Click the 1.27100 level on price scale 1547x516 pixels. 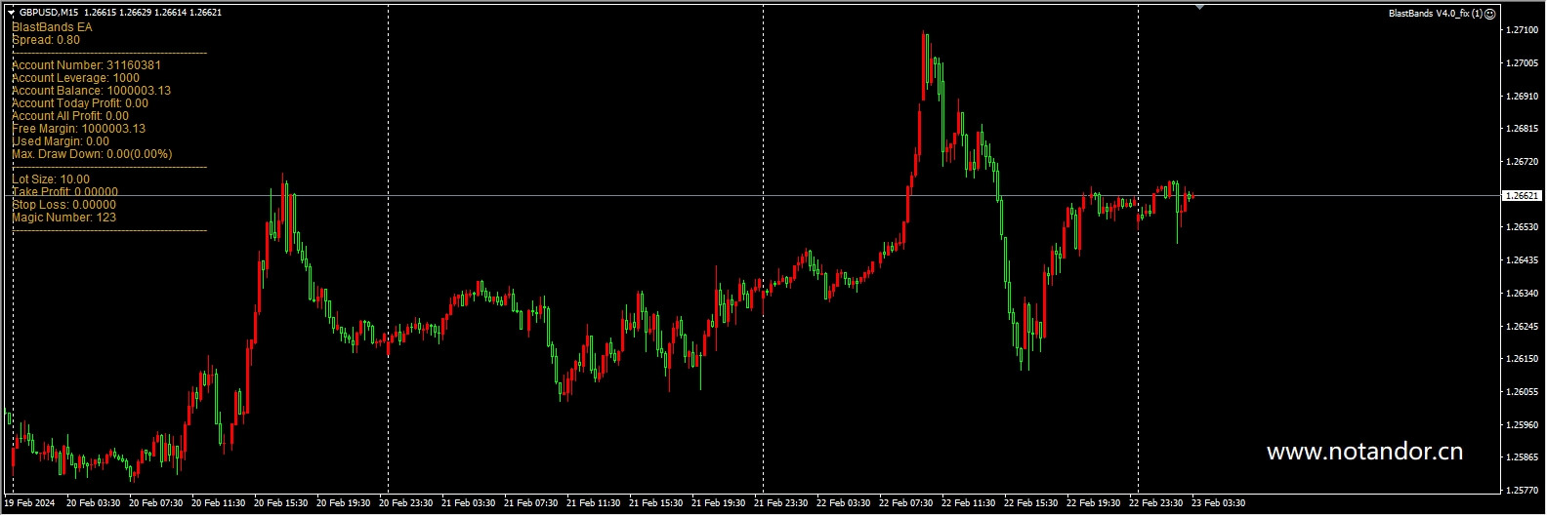tap(1522, 30)
